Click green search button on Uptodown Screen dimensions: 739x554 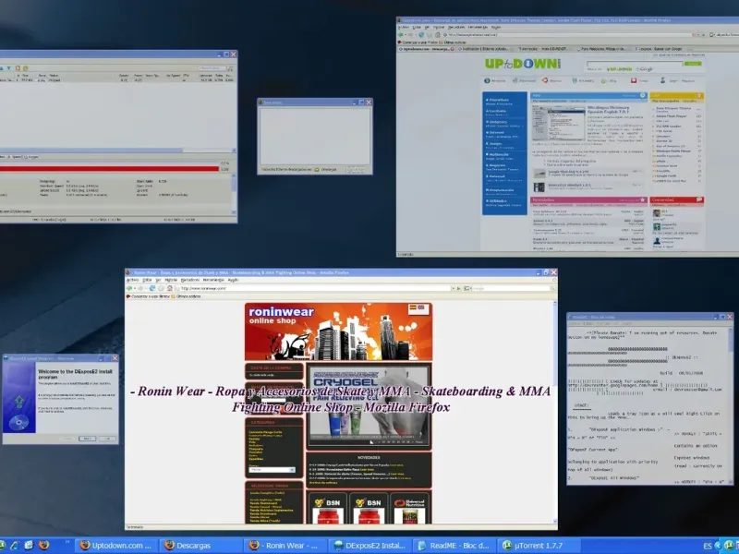[x=692, y=63]
